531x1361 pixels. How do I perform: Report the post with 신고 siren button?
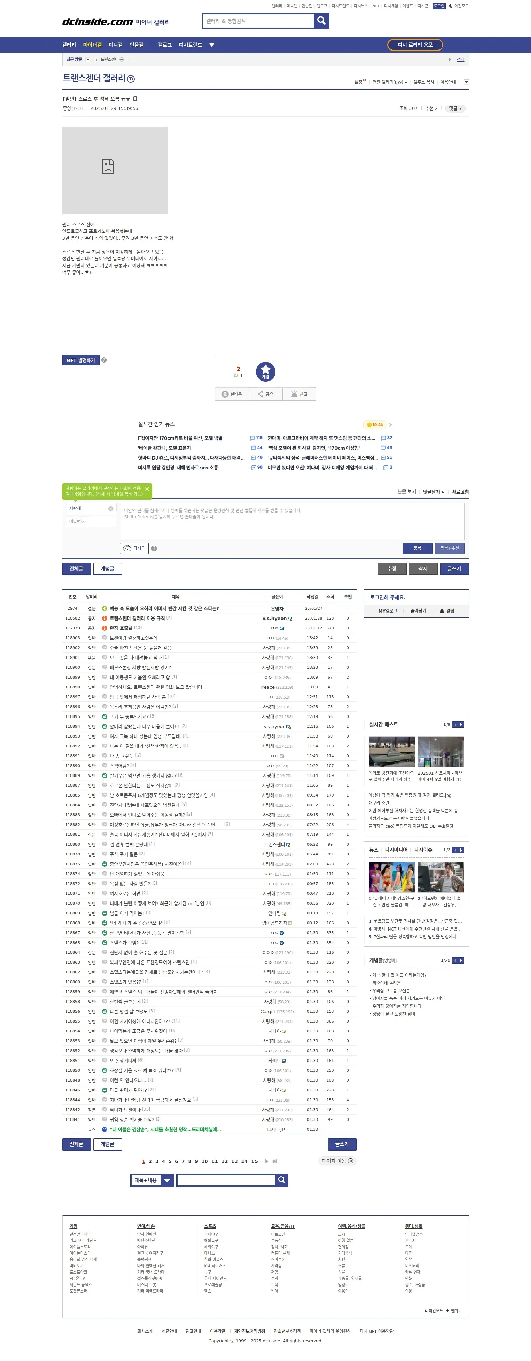tap(299, 394)
